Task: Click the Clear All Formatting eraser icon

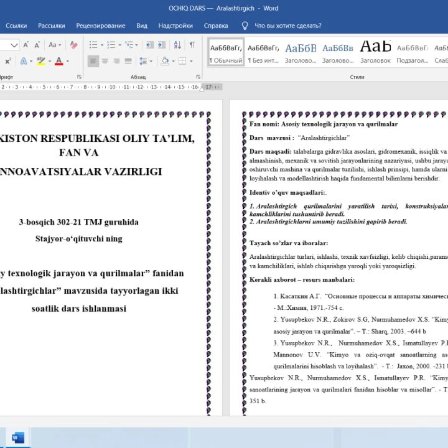Action: 73,45
